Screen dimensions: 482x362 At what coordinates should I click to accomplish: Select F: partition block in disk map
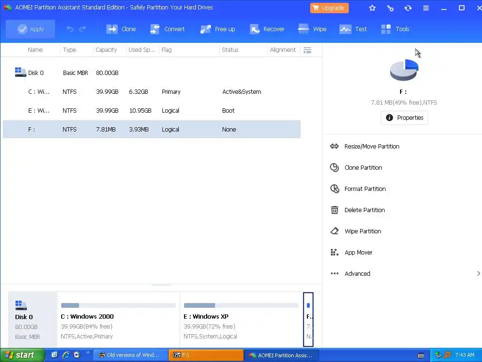point(308,320)
